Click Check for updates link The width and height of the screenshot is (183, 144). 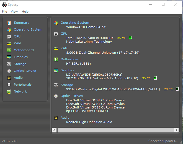pos(163,141)
